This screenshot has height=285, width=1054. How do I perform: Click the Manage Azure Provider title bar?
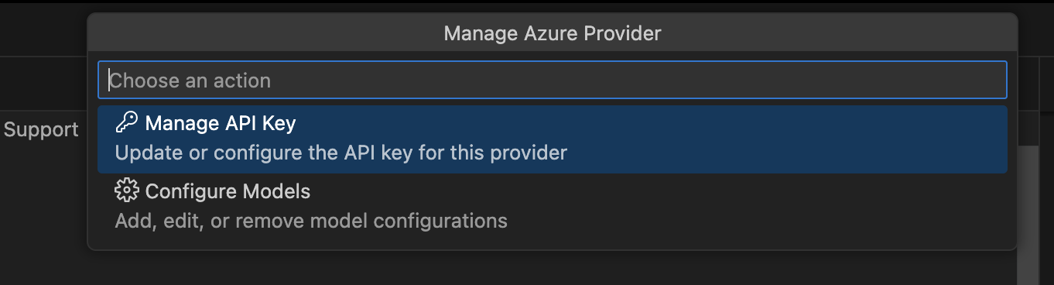coord(553,33)
